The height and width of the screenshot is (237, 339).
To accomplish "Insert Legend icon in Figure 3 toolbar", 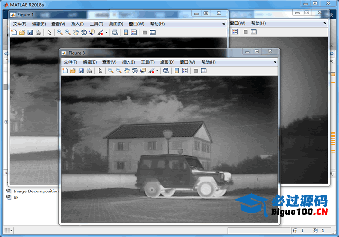I will [x=185, y=71].
